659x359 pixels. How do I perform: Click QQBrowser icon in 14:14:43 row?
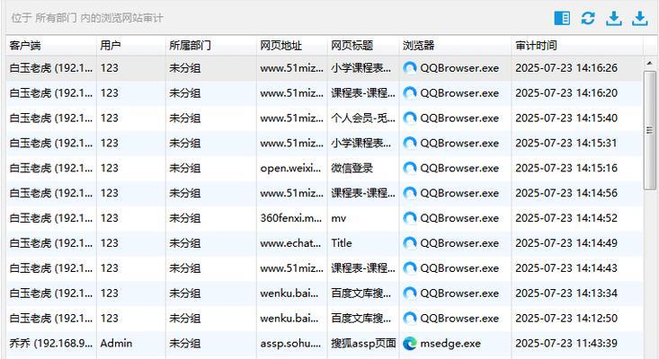click(x=409, y=268)
